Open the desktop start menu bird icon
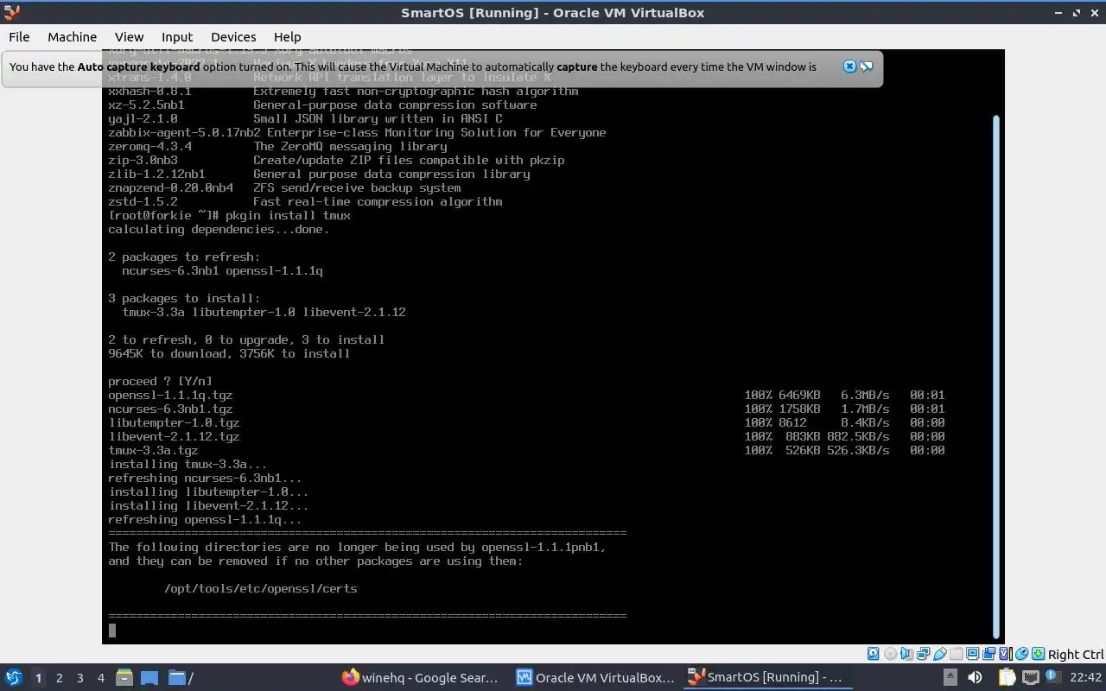 (x=14, y=677)
